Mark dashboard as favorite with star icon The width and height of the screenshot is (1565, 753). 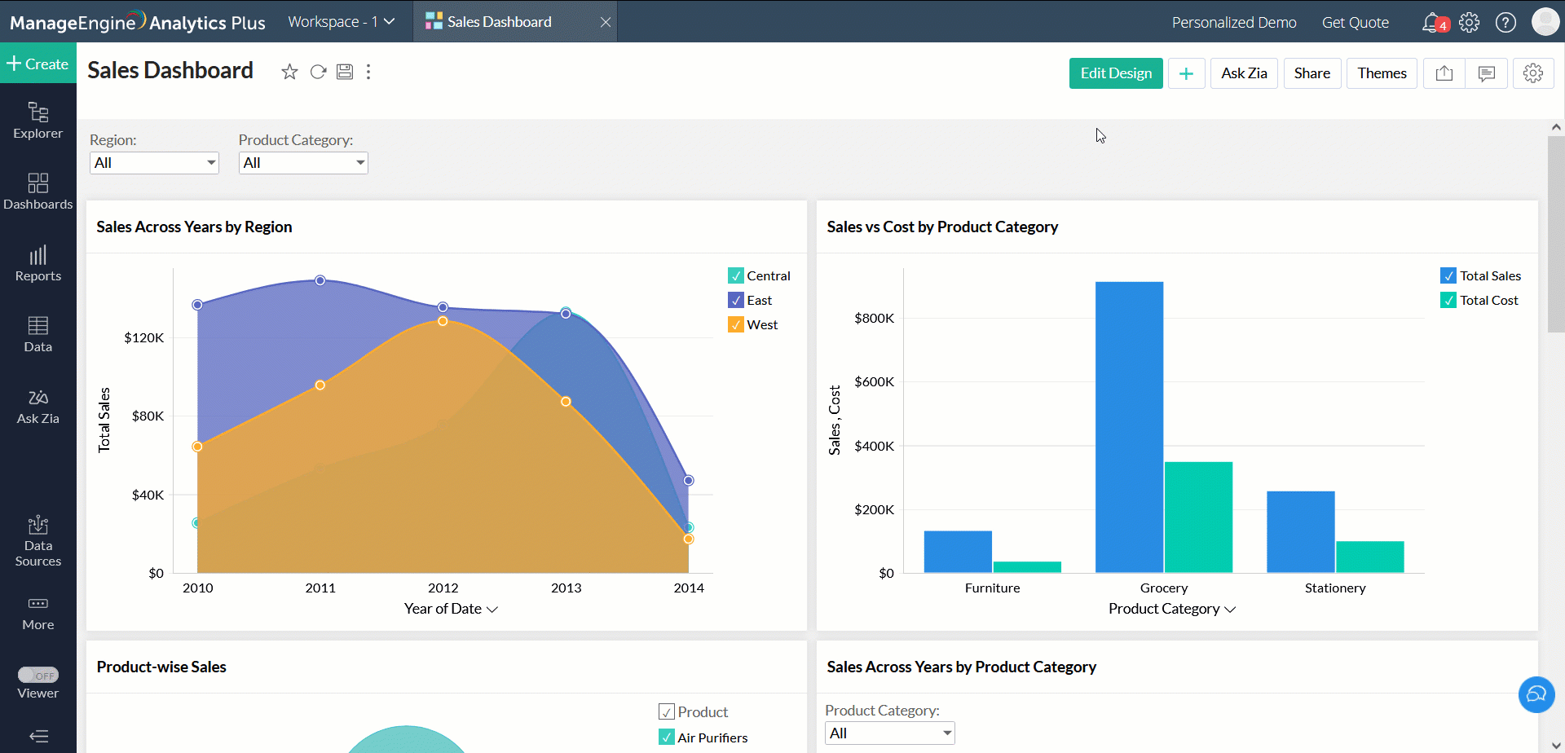(x=289, y=72)
